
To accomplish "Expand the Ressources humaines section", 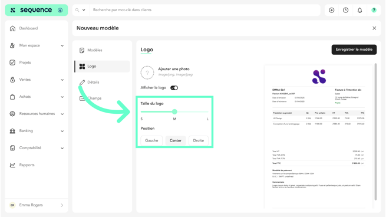I will [62, 114].
